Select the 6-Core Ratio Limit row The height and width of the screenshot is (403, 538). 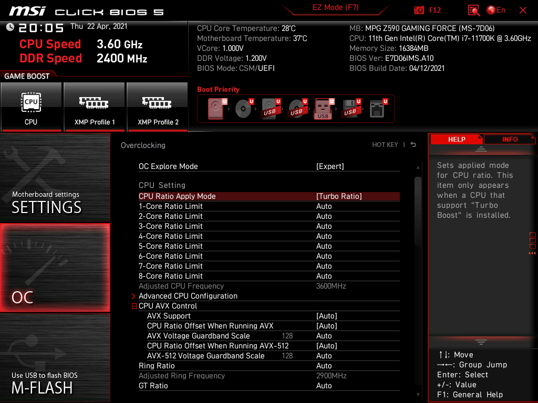pyautogui.click(x=269, y=256)
